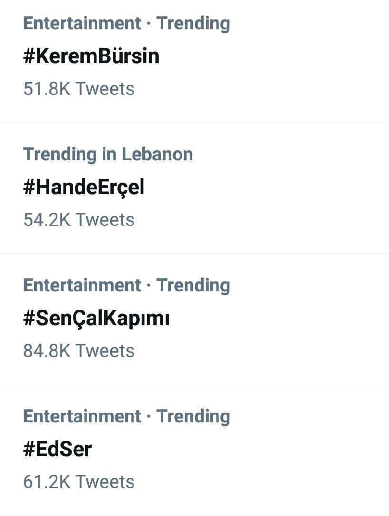Image resolution: width=389 pixels, height=516 pixels.
Task: Click "Entertainment" above #KeremBürsin
Action: coord(82,23)
